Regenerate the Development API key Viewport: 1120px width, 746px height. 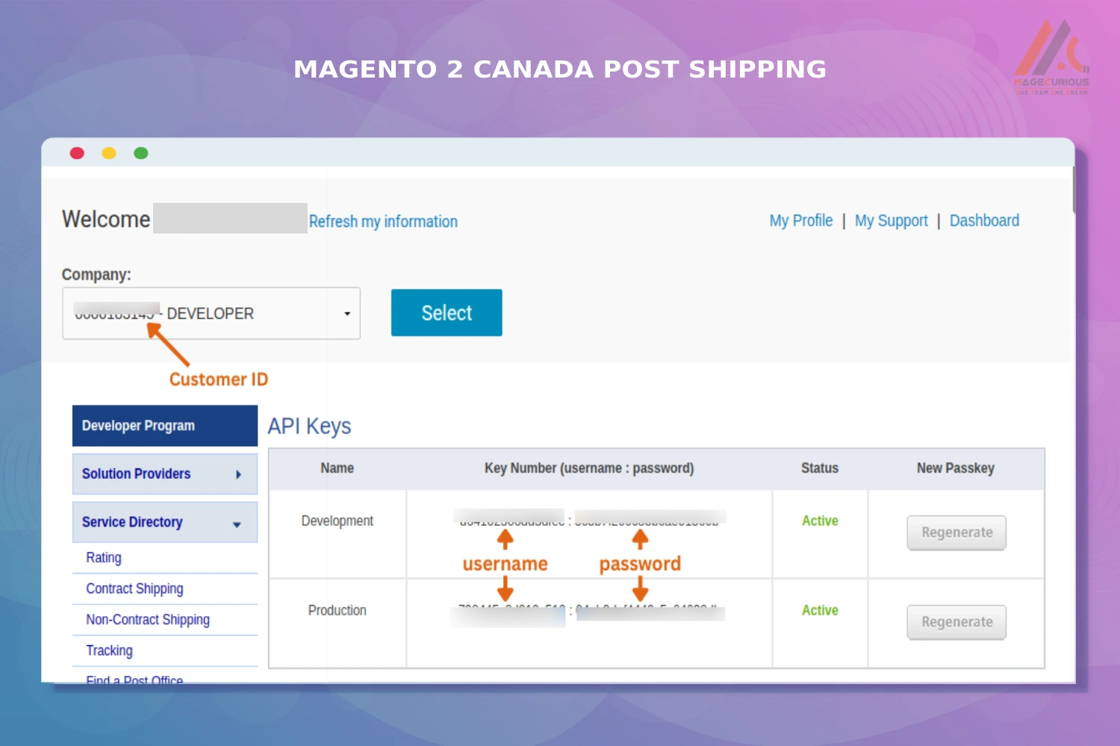[956, 533]
